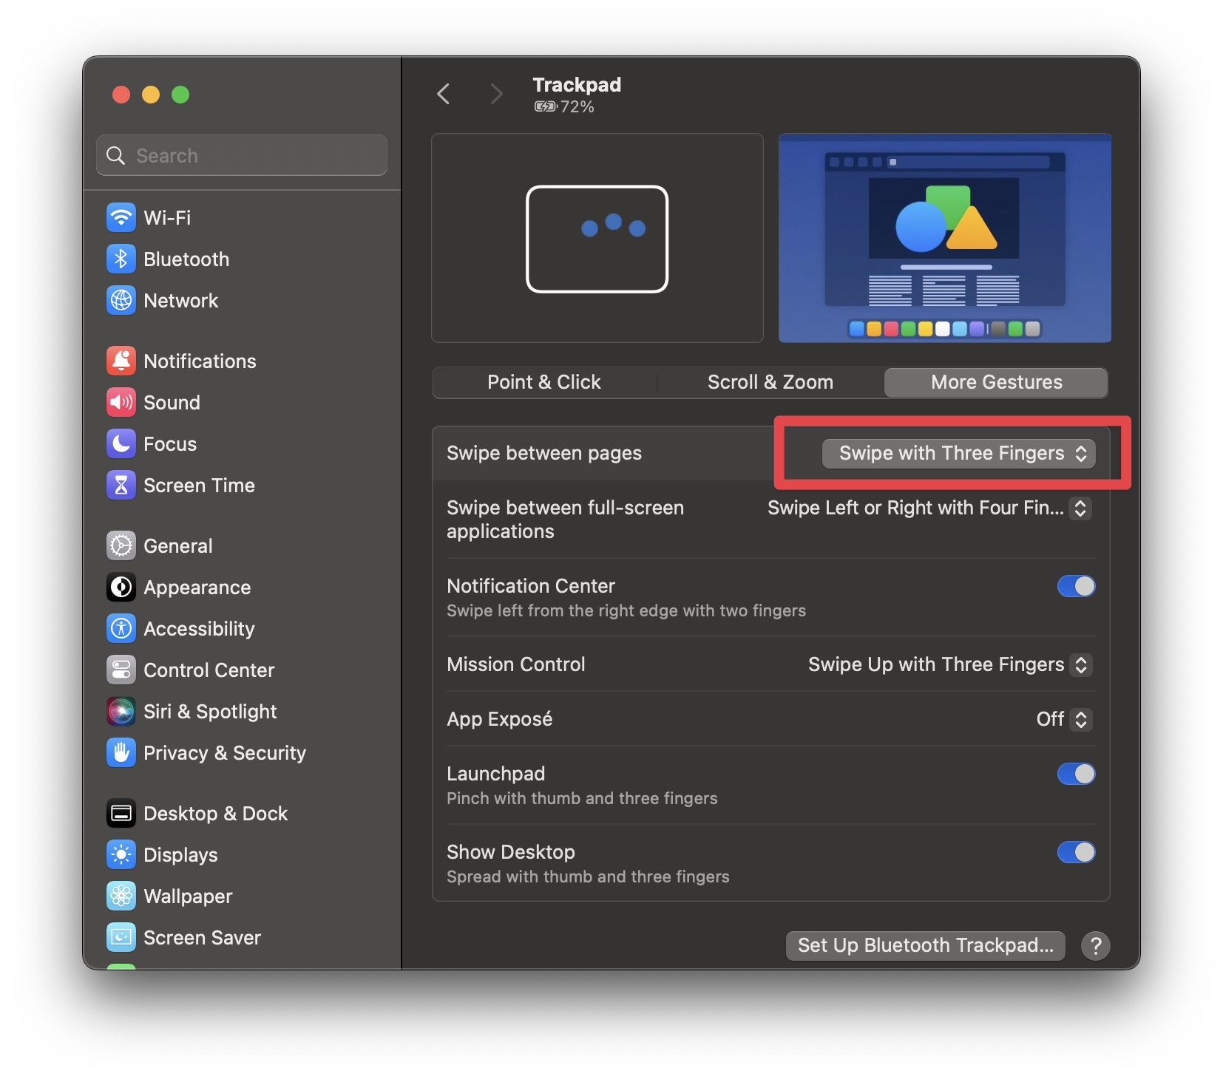The image size is (1223, 1079).
Task: Toggle the Show Desktop gesture off
Action: tap(1076, 852)
